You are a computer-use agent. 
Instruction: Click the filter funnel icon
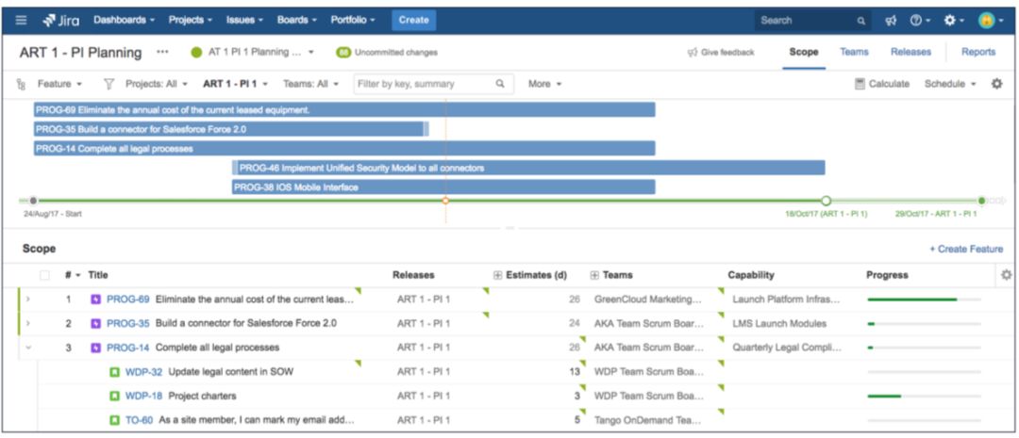[x=109, y=84]
